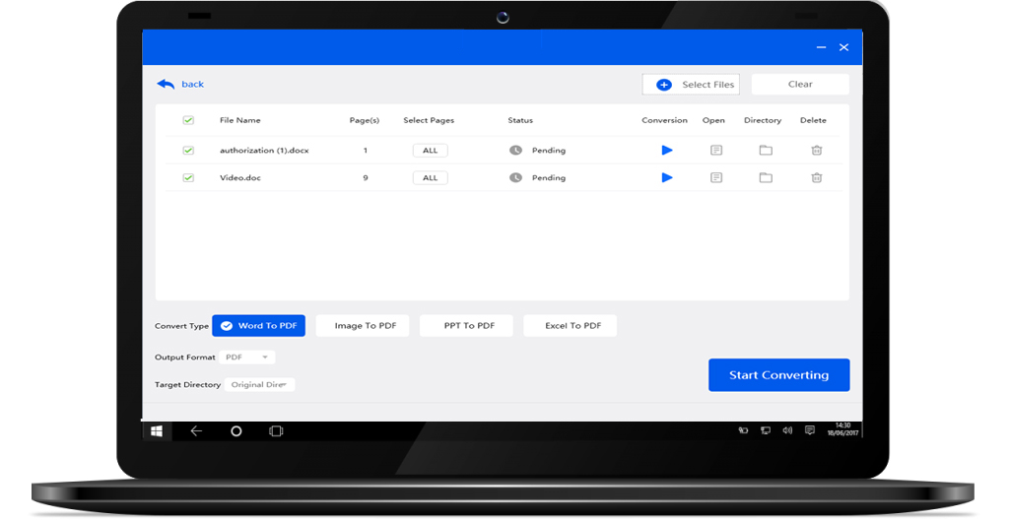Open the Select Files button
The height and width of the screenshot is (521, 1009).
(x=691, y=85)
